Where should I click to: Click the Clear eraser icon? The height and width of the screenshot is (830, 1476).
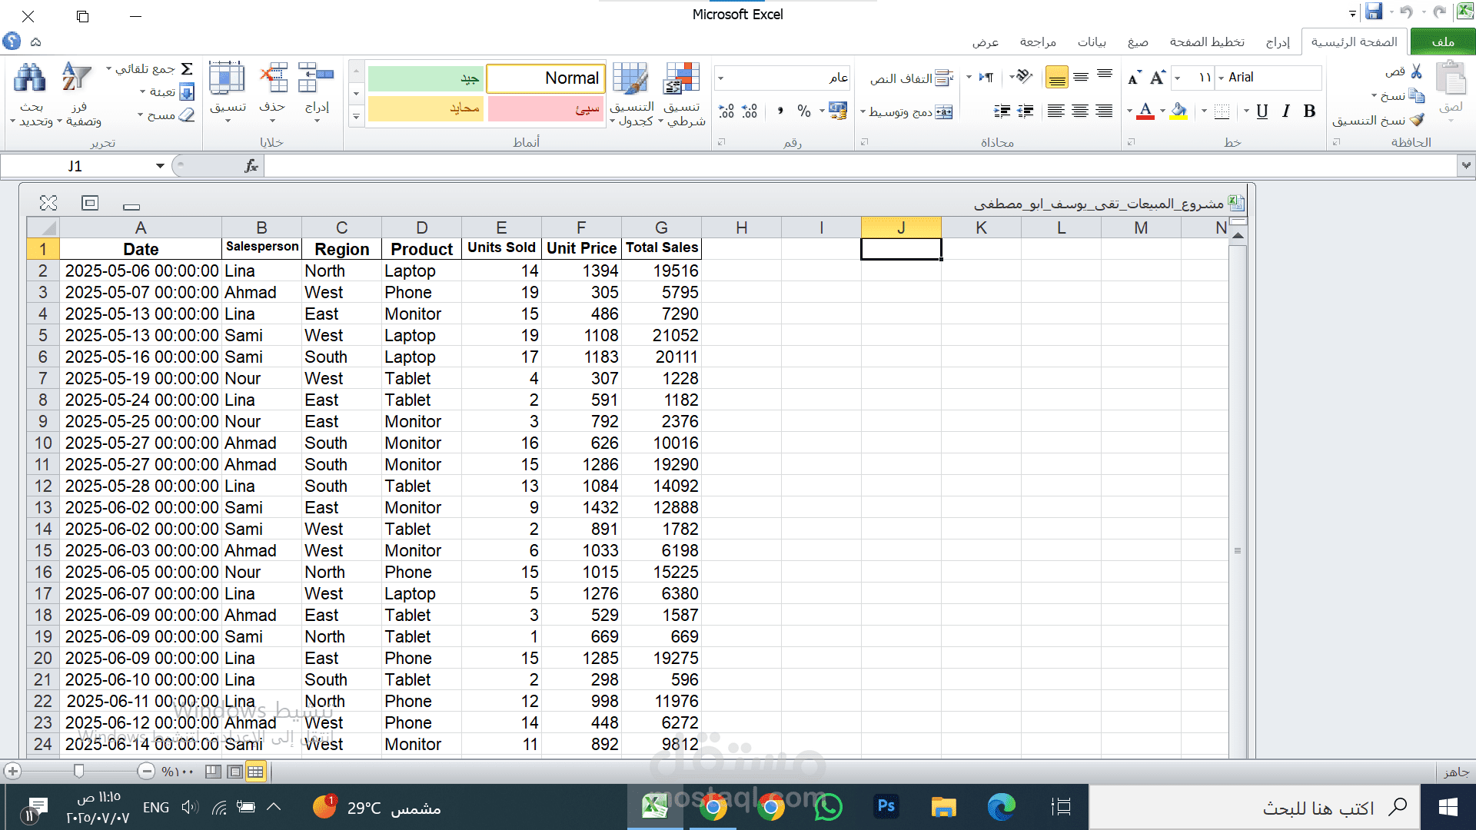(x=186, y=115)
